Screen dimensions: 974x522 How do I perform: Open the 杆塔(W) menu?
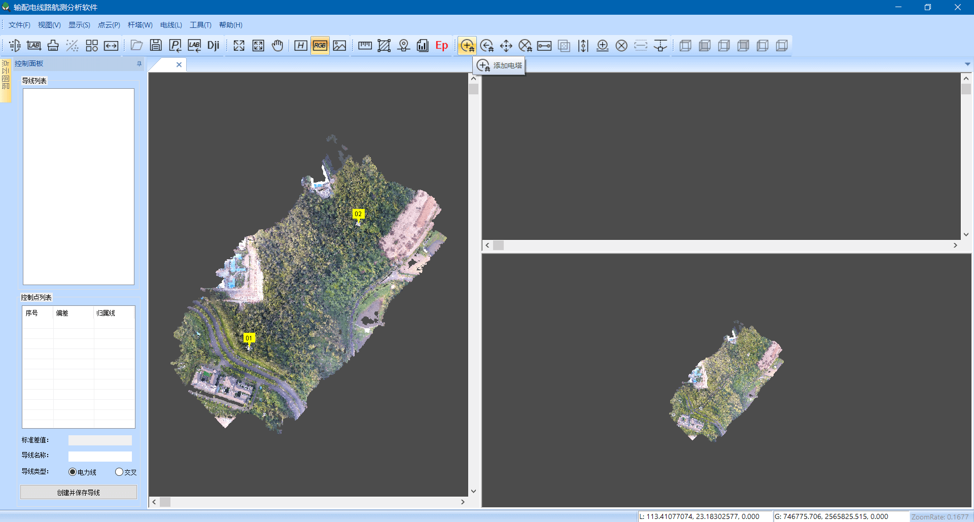140,25
